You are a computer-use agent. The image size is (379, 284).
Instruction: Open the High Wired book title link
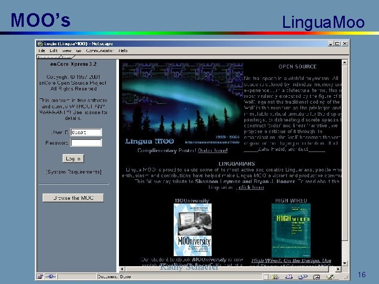pos(291,260)
